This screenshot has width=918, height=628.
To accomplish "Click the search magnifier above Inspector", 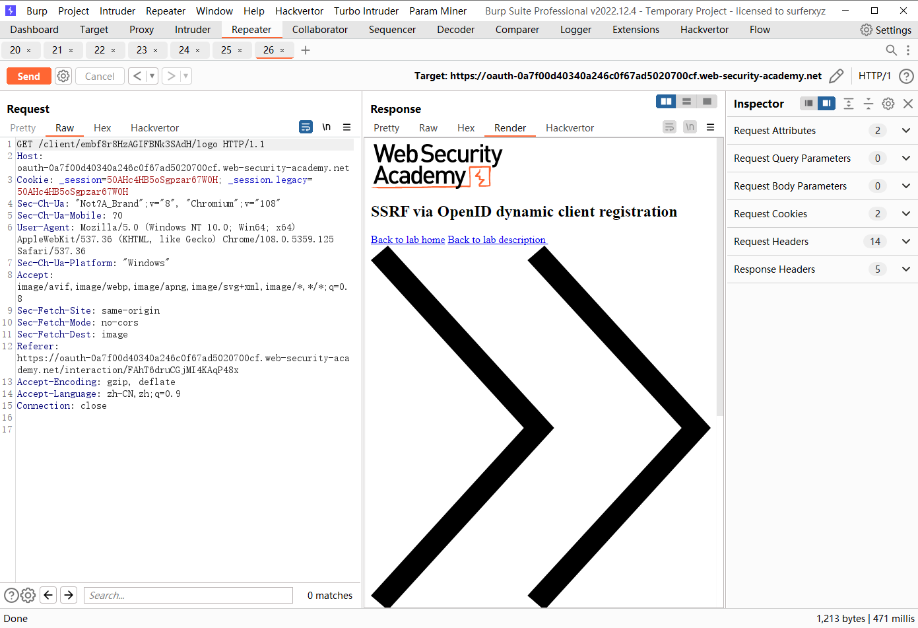I will point(891,50).
